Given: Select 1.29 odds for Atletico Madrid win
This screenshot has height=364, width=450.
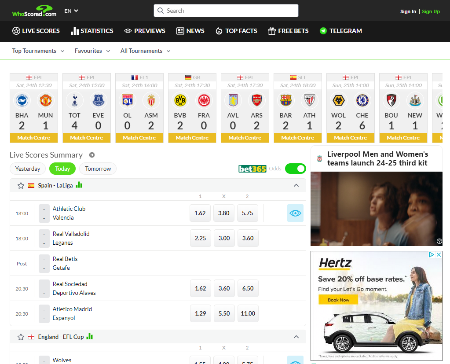Looking at the screenshot, I should pos(200,313).
